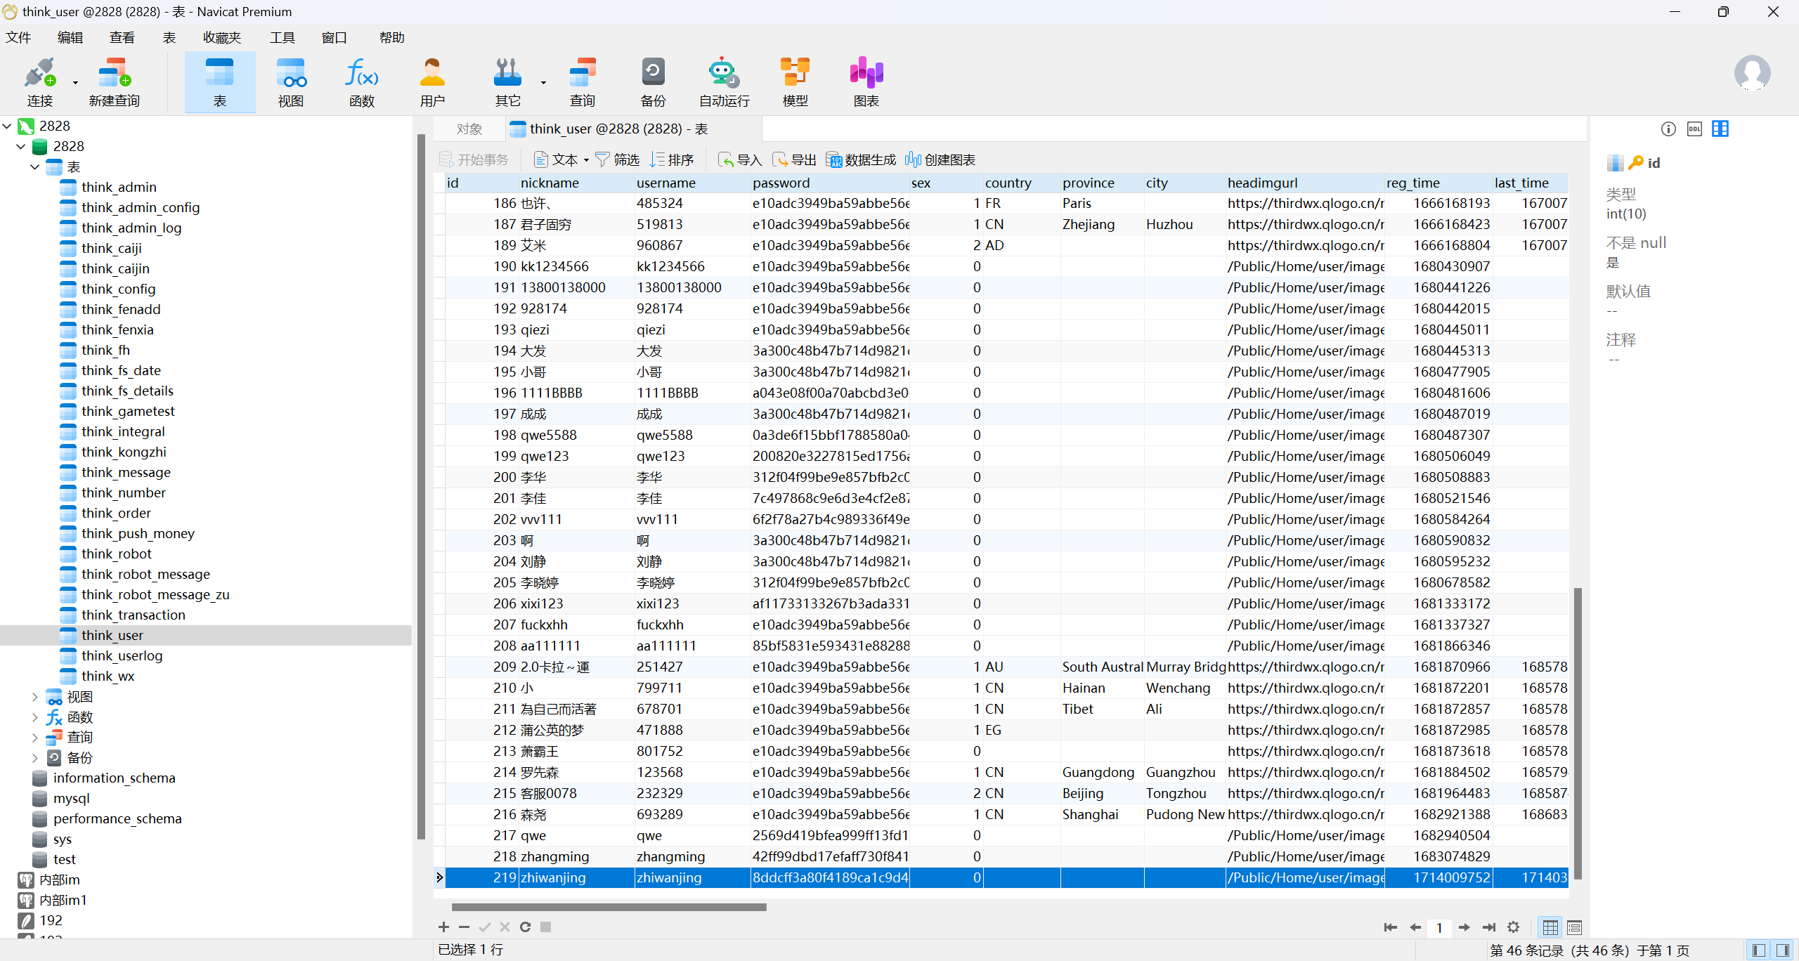The image size is (1799, 961).
Task: Open the 文本 display dropdown arrow
Action: (586, 160)
